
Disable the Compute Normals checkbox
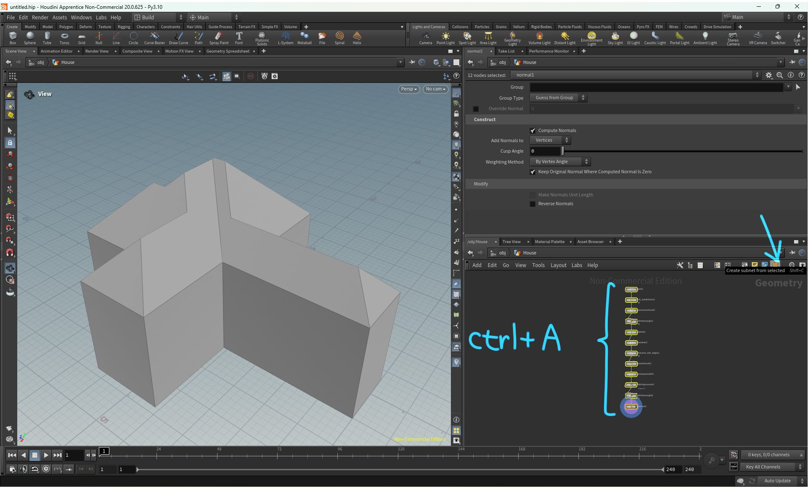click(x=533, y=130)
